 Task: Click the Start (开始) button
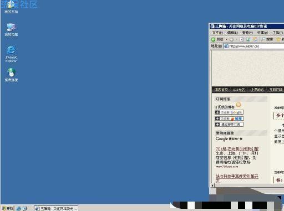[8, 208]
